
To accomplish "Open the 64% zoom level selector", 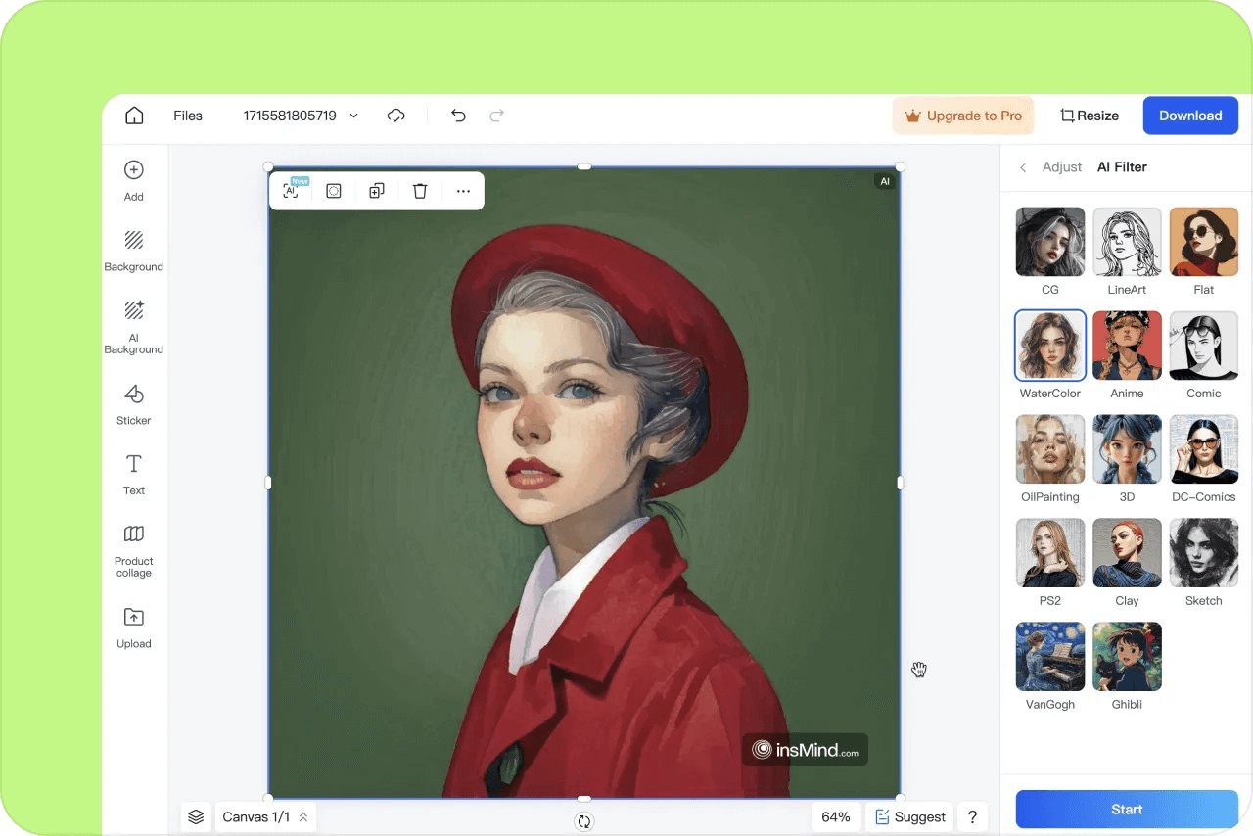I will tap(835, 816).
